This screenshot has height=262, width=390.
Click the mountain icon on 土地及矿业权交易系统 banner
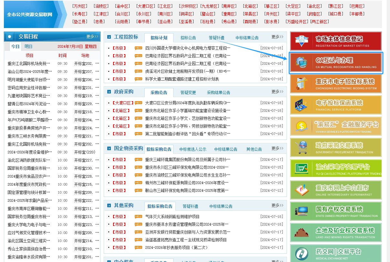(301, 233)
